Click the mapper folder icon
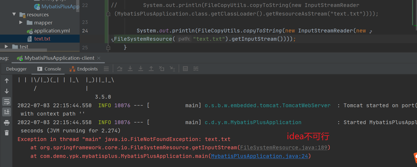The width and height of the screenshot is (417, 167). coord(29,23)
